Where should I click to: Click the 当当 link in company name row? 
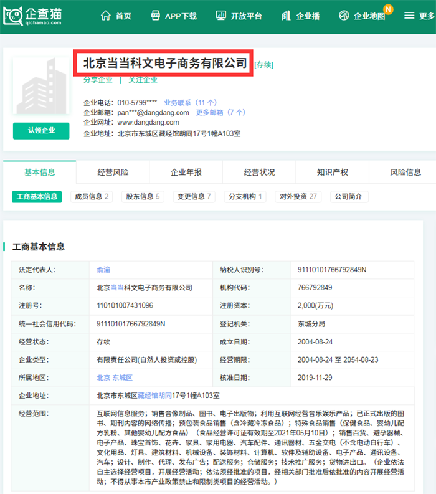pyautogui.click(x=117, y=288)
